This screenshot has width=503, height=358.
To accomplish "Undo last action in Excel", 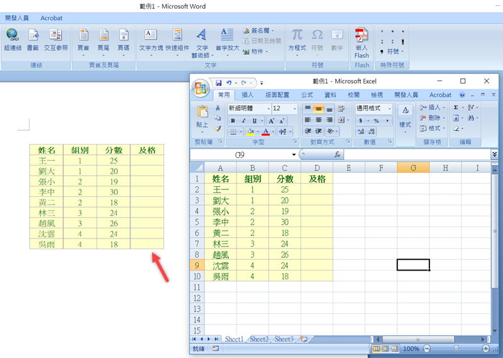I will [x=229, y=83].
